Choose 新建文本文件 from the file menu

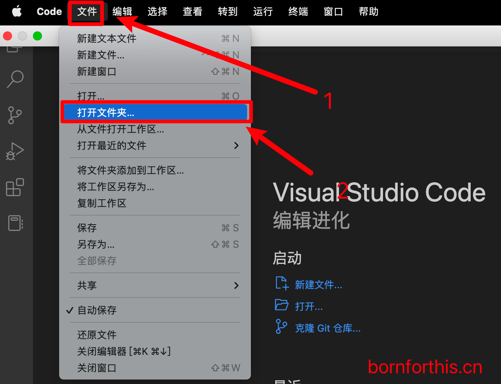[155, 39]
